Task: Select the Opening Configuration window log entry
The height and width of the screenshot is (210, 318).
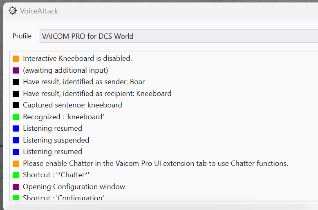Action: pos(74,187)
